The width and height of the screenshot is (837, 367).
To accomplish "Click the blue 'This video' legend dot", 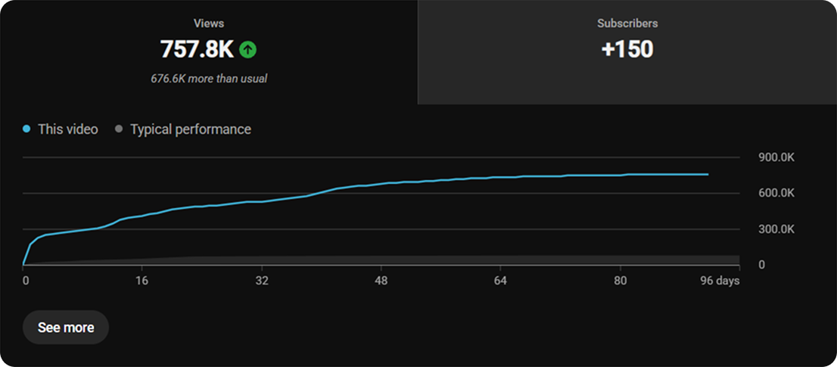I will coord(26,129).
